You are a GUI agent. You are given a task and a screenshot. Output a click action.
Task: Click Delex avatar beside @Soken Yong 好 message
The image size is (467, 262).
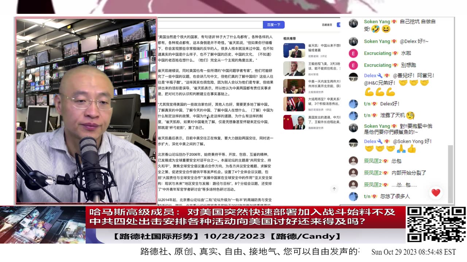353,143
